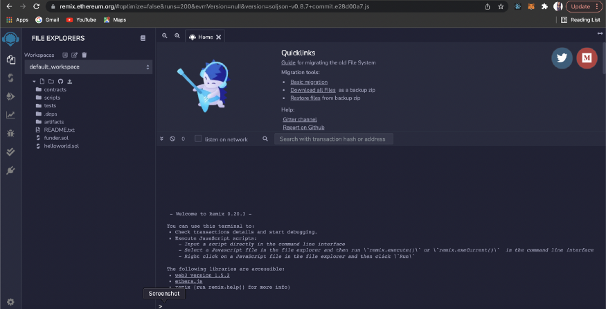Open the Plugin manager plug icon
This screenshot has width=606, height=309.
click(11, 170)
